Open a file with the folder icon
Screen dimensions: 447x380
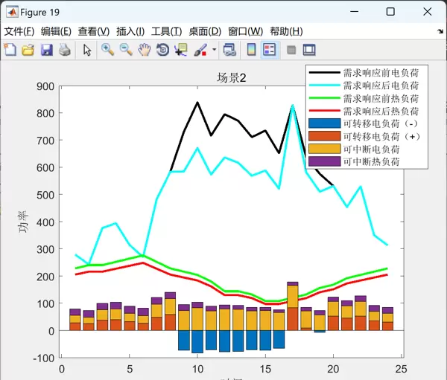(x=28, y=50)
